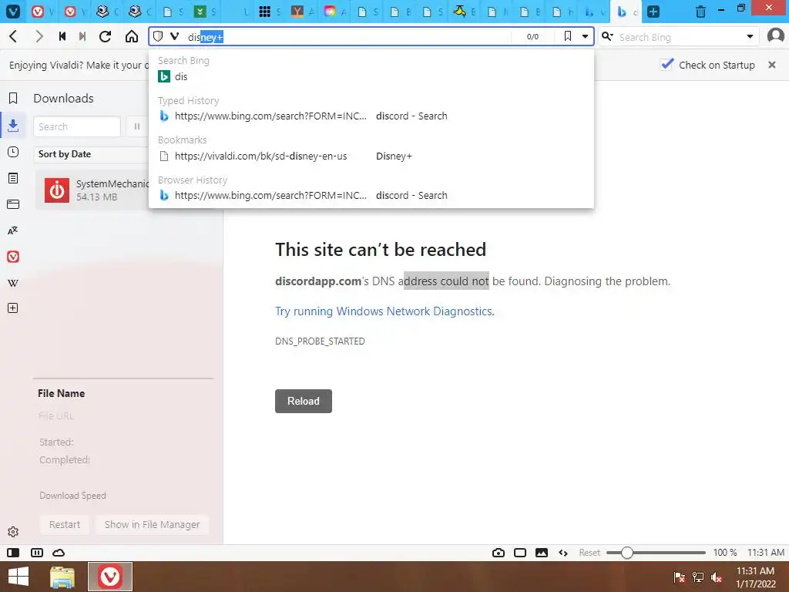This screenshot has height=592, width=789.
Task: Open page actions code icon
Action: coord(563,553)
